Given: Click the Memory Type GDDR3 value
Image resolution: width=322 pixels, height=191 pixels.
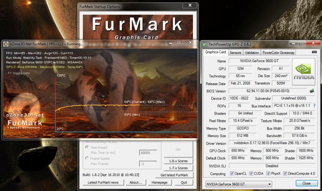Looking at the screenshot, I should pos(243,128).
